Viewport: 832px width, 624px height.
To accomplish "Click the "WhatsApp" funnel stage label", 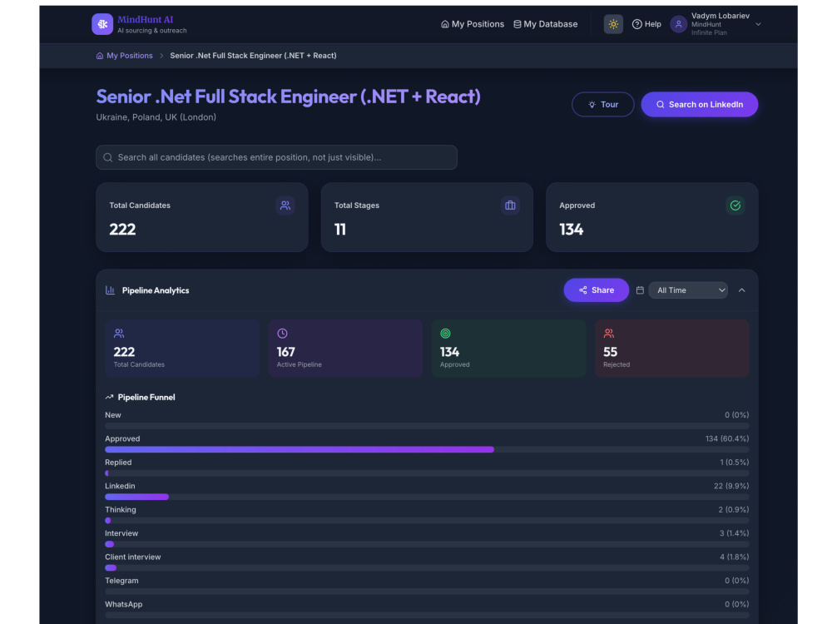I will pos(124,604).
